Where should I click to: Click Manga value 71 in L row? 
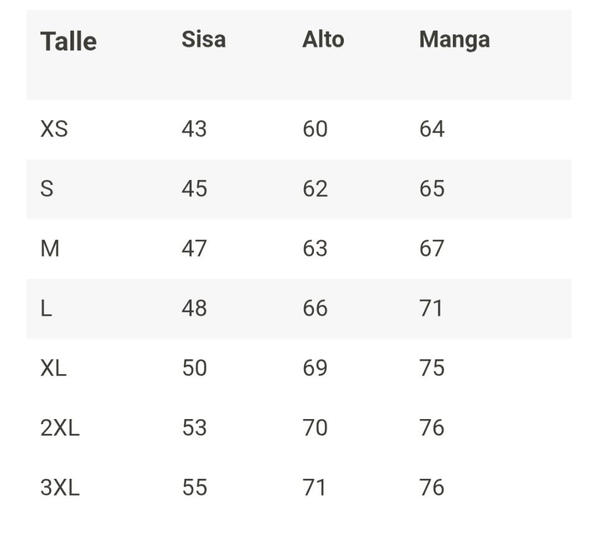(x=431, y=308)
